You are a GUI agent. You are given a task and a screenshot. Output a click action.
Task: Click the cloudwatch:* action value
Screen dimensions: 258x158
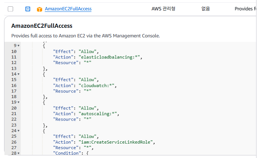96,85
